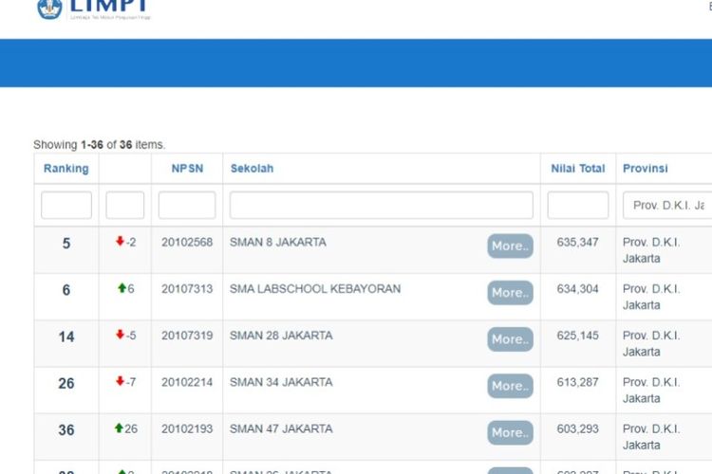Show More info for SMAN 34 Jakarta
This screenshot has width=712, height=474.
click(x=510, y=386)
